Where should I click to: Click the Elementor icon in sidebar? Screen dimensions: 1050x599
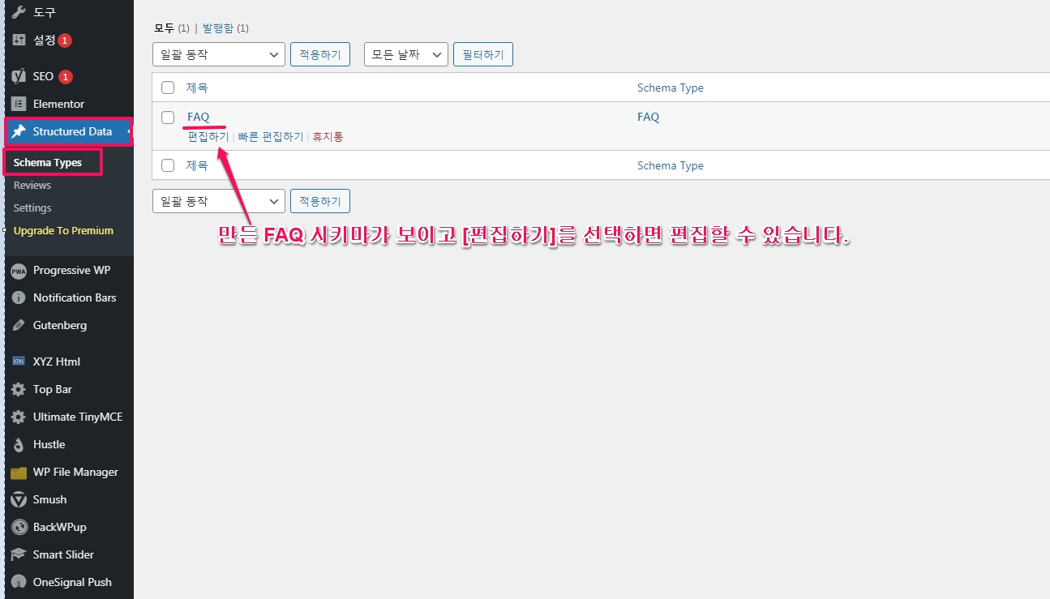point(19,104)
